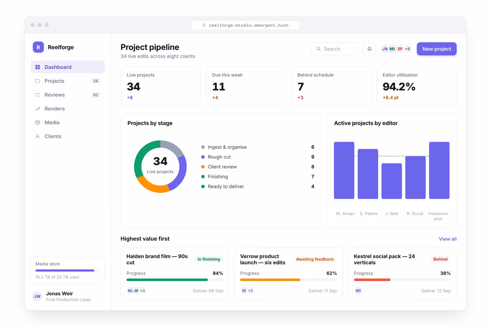This screenshot has height=327, width=491.
Task: Open Clients in the sidebar
Action: tap(68, 137)
